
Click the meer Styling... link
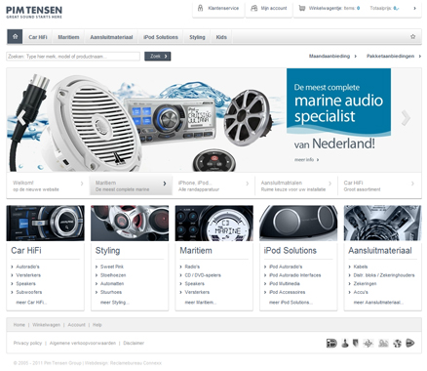coord(115,303)
